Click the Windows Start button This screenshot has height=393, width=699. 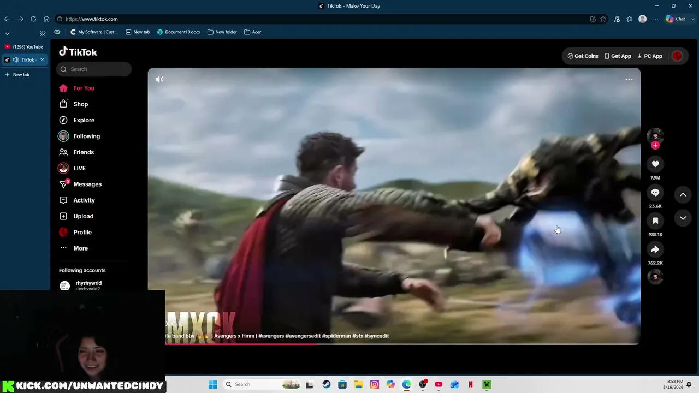coord(213,384)
